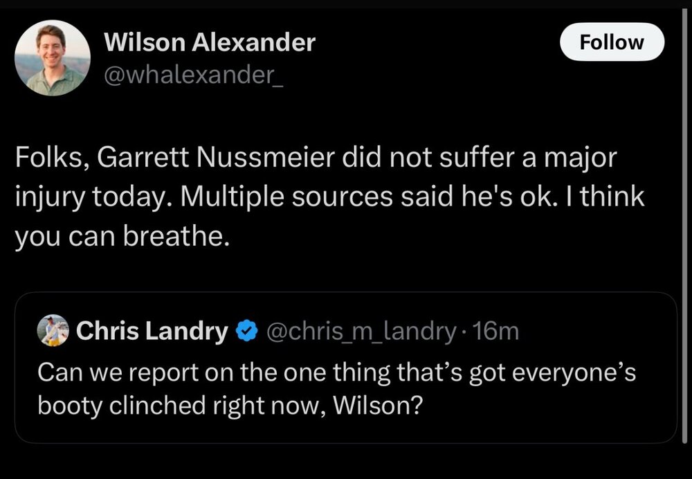Click the Follow button
Screen dimensions: 692x479
tap(612, 42)
